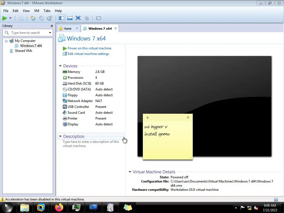
Task: Add a new sticky note with plus
Action: [x=148, y=118]
